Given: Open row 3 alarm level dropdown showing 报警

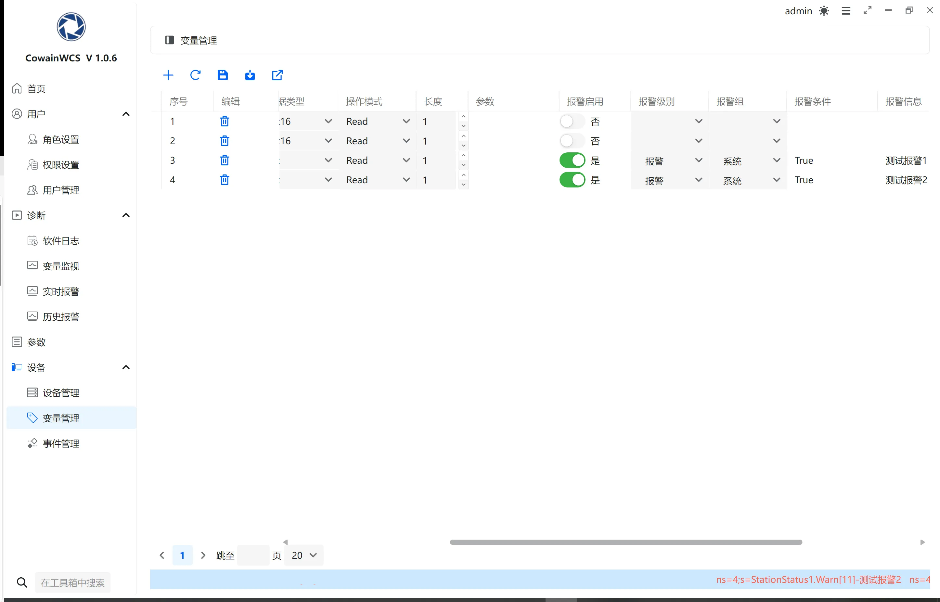Looking at the screenshot, I should coord(670,161).
